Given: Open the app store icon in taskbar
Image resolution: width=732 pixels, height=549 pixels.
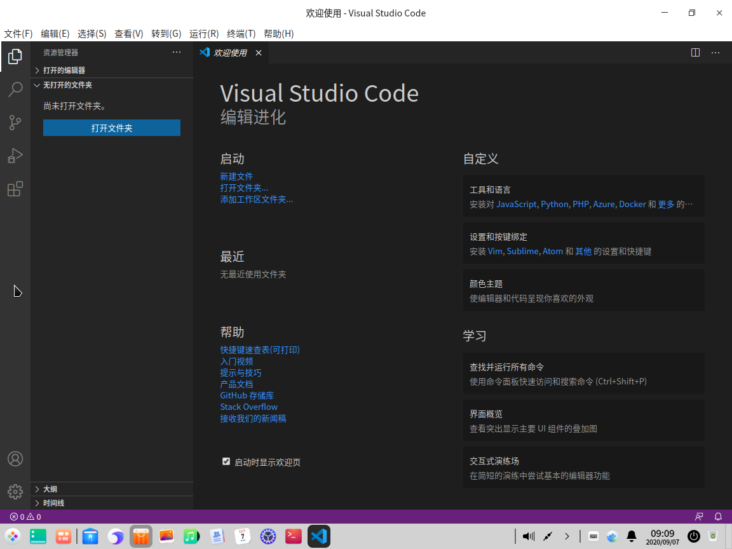Looking at the screenshot, I should 141,536.
